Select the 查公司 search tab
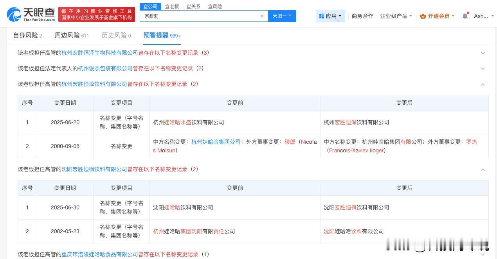Screen dimensions: 497x259 tap(150, 6)
